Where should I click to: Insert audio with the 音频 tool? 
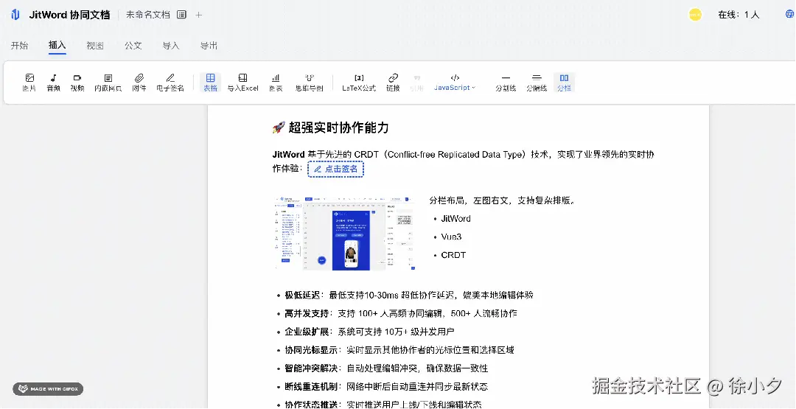point(53,83)
